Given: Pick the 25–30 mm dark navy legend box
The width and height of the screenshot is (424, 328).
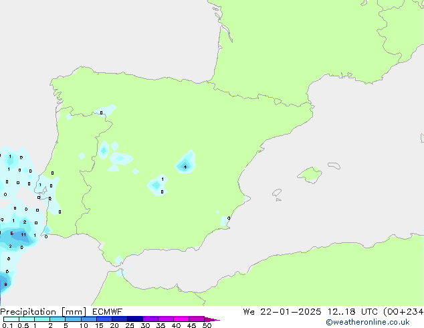Looking at the screenshot, I should coord(134,319).
